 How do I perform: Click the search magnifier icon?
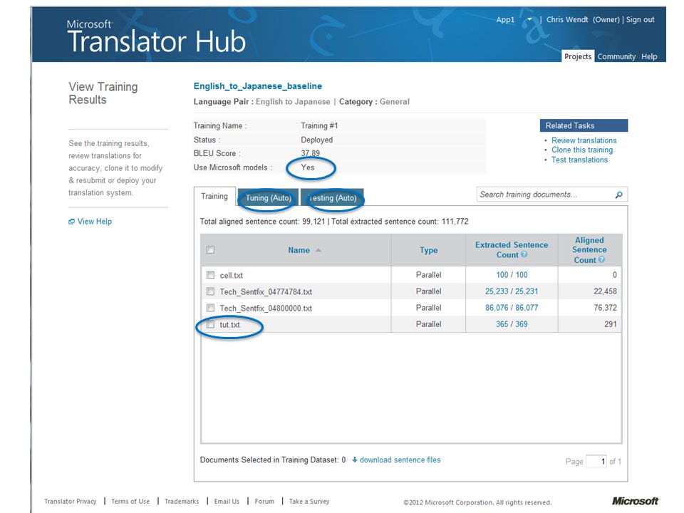click(618, 195)
